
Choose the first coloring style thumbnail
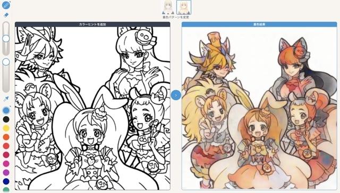pos(168,7)
